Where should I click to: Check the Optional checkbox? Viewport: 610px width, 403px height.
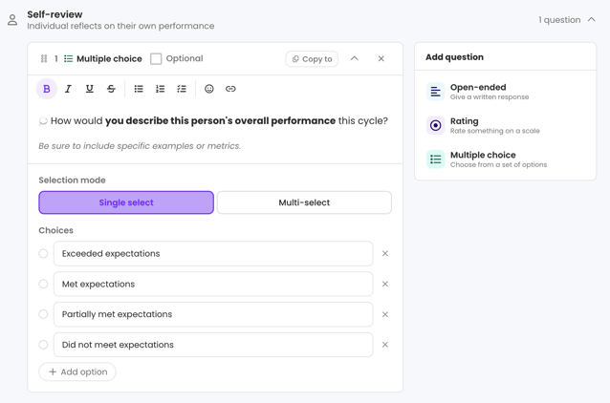156,58
